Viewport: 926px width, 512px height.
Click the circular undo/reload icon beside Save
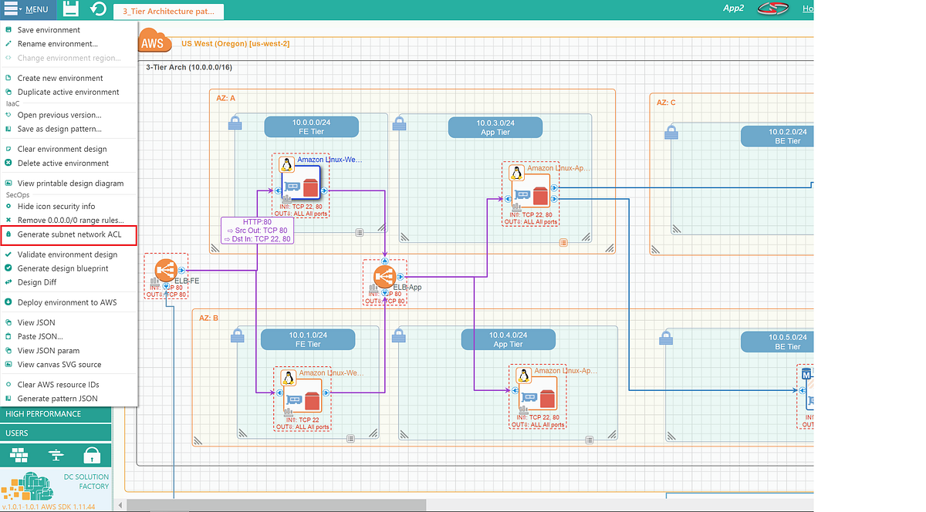(x=96, y=9)
